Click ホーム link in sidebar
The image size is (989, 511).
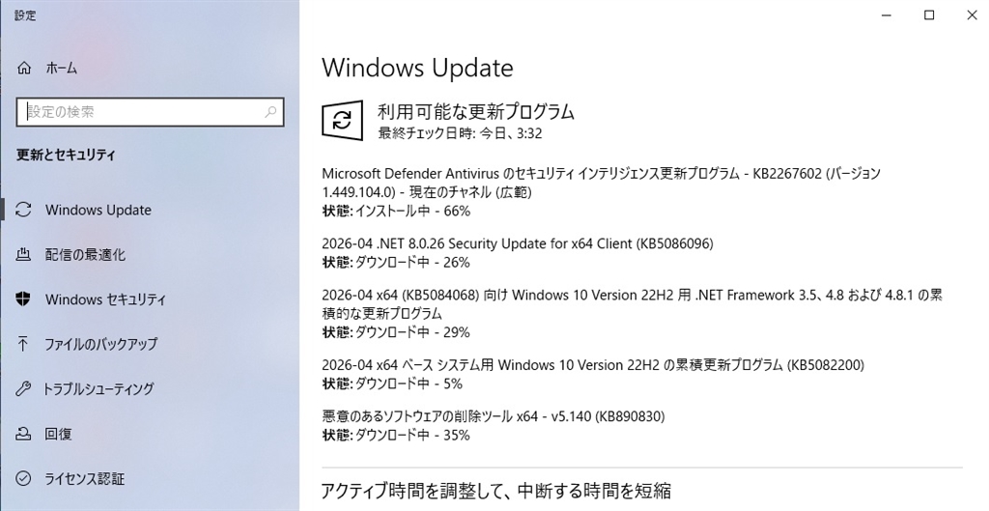coord(62,69)
